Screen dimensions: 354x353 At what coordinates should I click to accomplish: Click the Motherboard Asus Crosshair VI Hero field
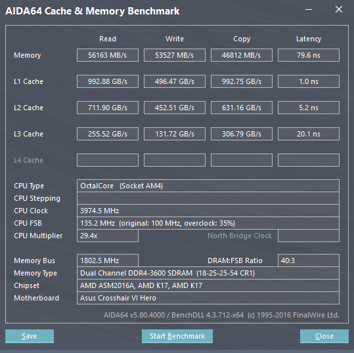pyautogui.click(x=208, y=298)
